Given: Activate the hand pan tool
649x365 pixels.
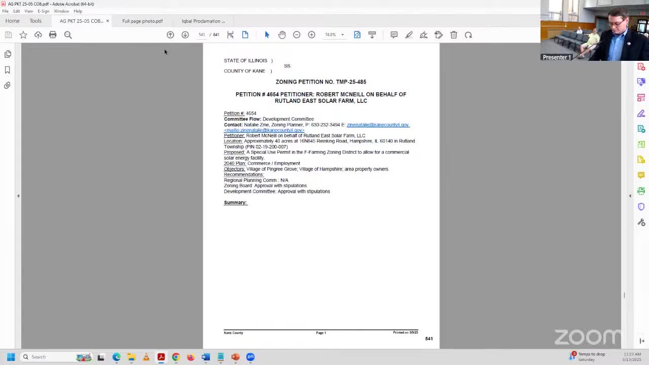Looking at the screenshot, I should [x=282, y=34].
